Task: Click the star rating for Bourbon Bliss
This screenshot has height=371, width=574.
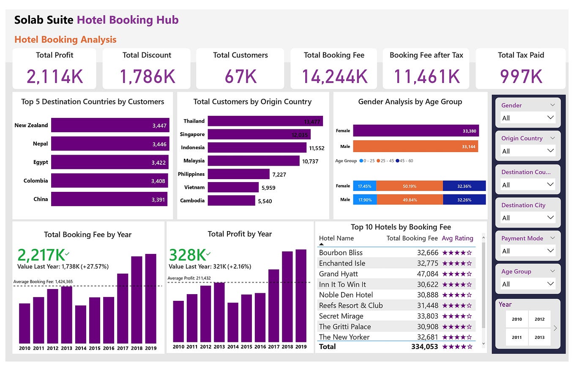Action: pos(457,252)
